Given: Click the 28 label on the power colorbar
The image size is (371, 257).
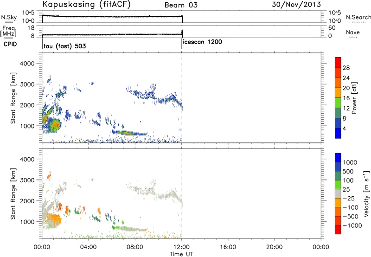Looking at the screenshot, I should tap(346, 68).
